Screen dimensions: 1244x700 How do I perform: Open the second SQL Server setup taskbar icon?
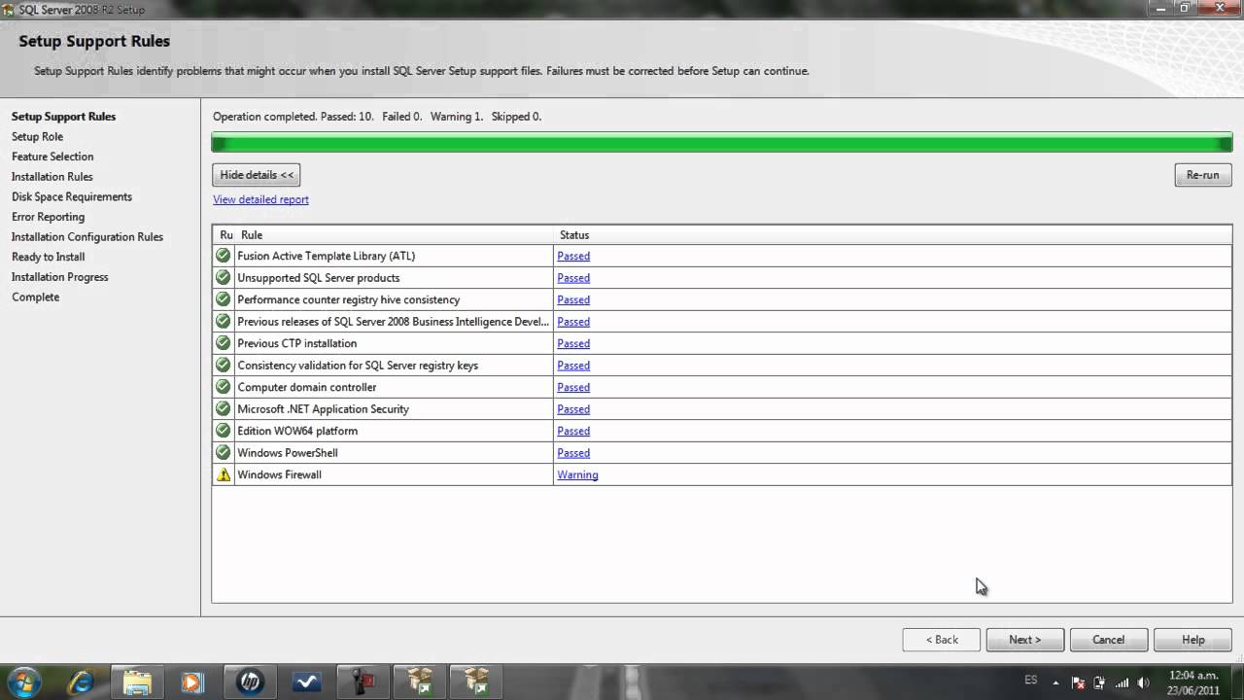pyautogui.click(x=476, y=682)
